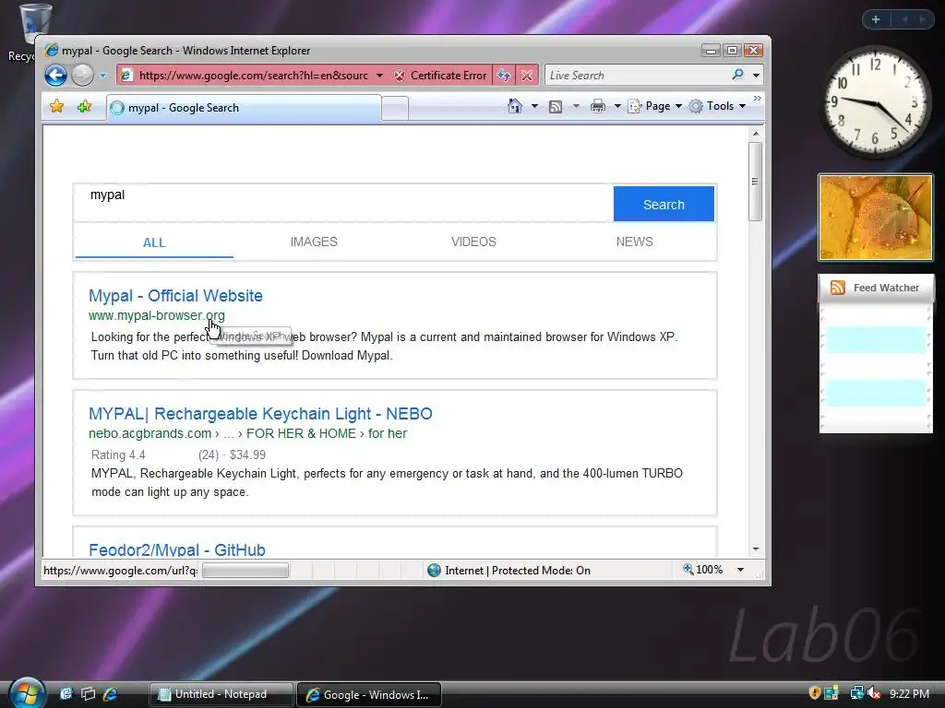The image size is (945, 708).
Task: Click Switch between windows quick launch icon
Action: click(x=88, y=694)
